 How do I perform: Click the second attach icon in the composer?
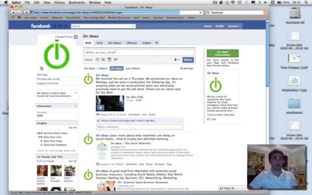103,60
